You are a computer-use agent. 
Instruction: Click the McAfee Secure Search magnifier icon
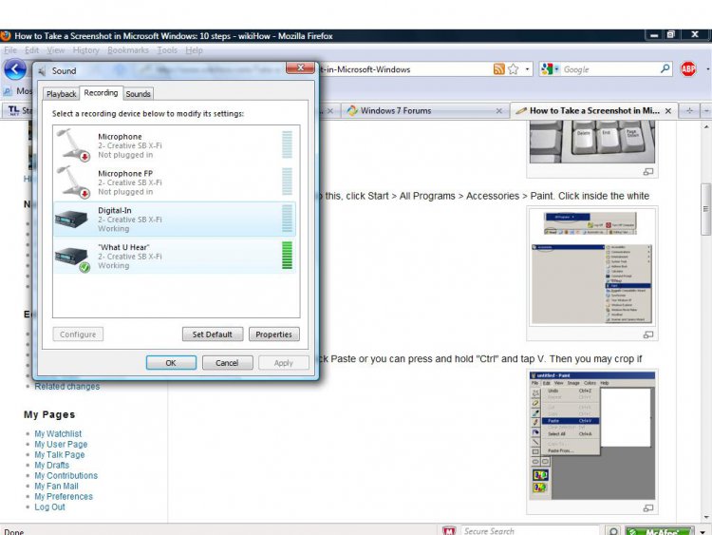pyautogui.click(x=613, y=531)
